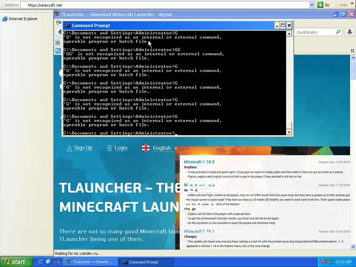Click the Bugfixes subheading under 1.16.3
356x267 pixels.
click(x=191, y=167)
